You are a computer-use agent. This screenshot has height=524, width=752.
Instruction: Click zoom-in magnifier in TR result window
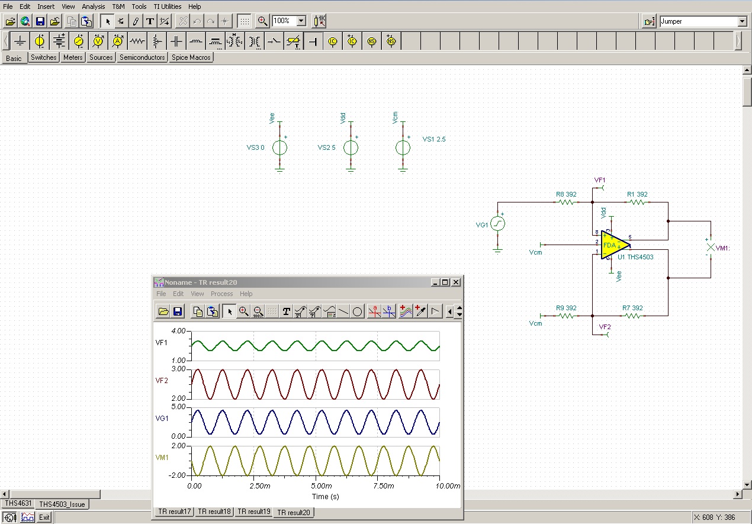(x=243, y=311)
